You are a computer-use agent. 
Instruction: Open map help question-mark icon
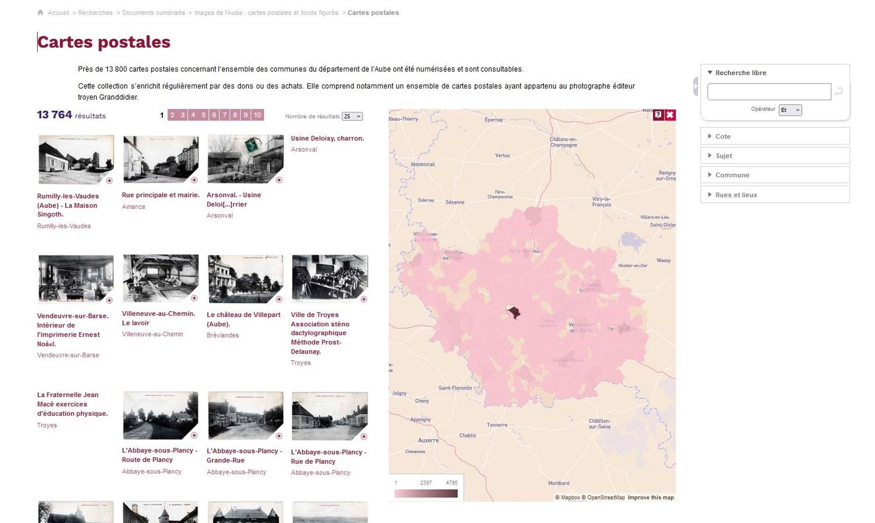(x=658, y=115)
